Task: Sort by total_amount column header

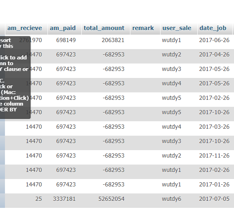Action: click(104, 28)
